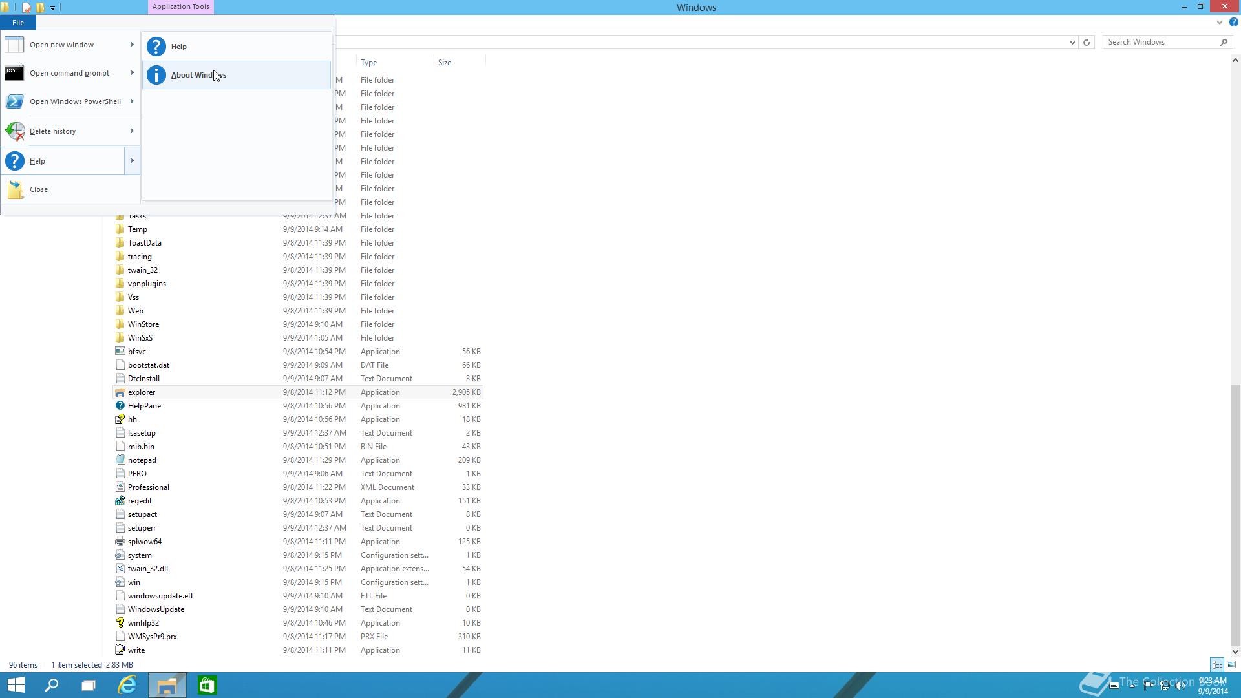Select the winhlp32 application icon
The width and height of the screenshot is (1241, 698).
[x=120, y=623]
